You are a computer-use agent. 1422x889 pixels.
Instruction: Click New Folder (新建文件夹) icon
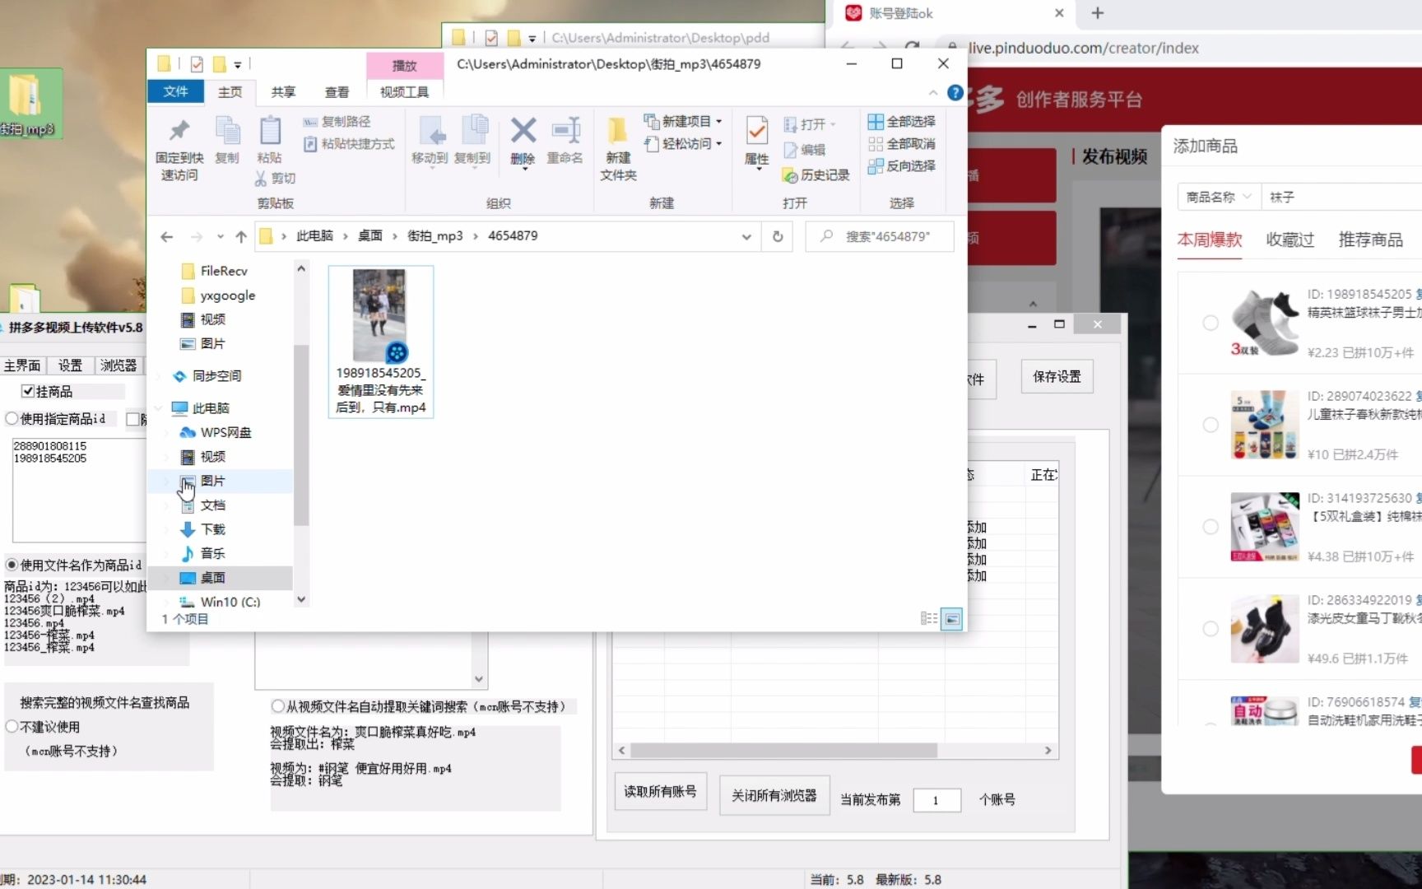tap(618, 131)
